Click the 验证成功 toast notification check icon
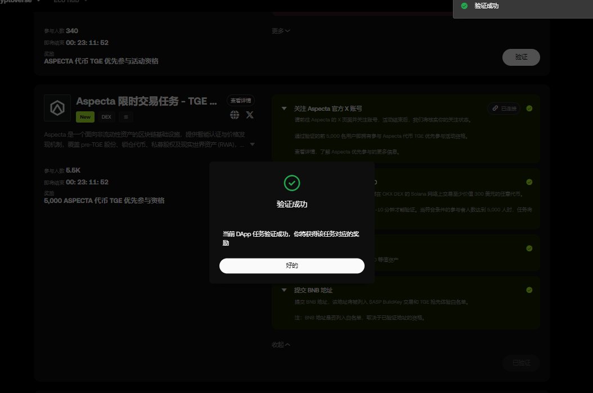 coord(464,6)
